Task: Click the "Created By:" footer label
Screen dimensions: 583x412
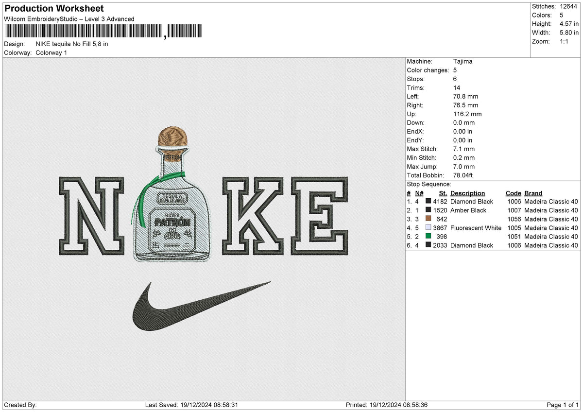Action: pos(20,405)
